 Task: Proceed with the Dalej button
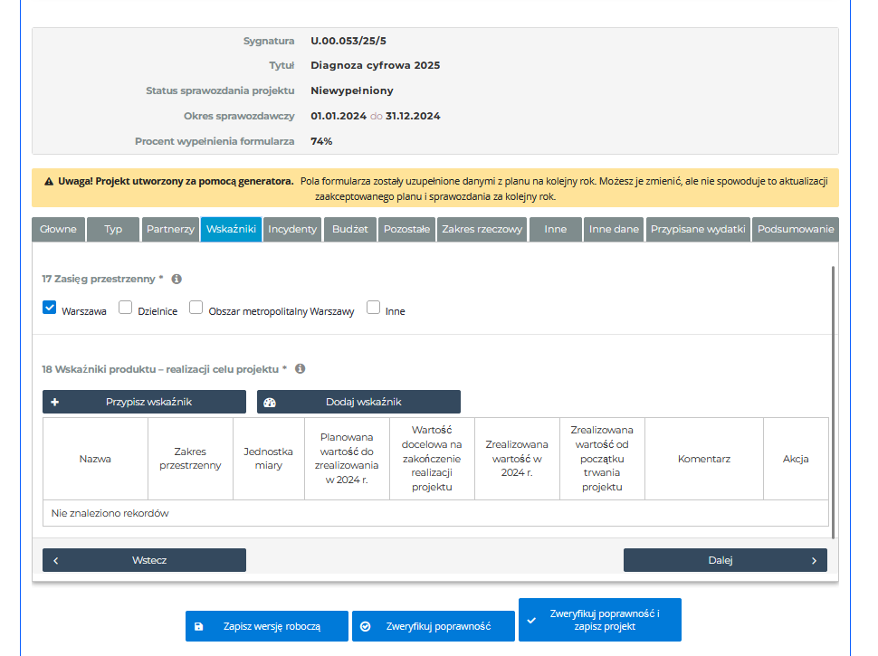click(x=725, y=560)
